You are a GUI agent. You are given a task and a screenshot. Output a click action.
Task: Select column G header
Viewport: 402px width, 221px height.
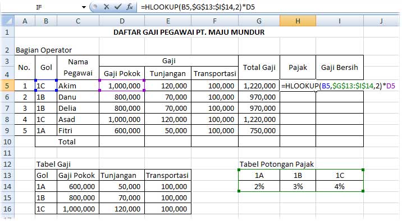pyautogui.click(x=259, y=21)
